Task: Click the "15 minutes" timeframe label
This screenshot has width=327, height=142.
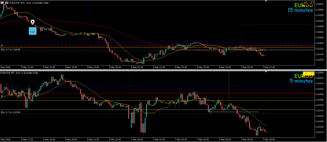Action: [x=300, y=10]
